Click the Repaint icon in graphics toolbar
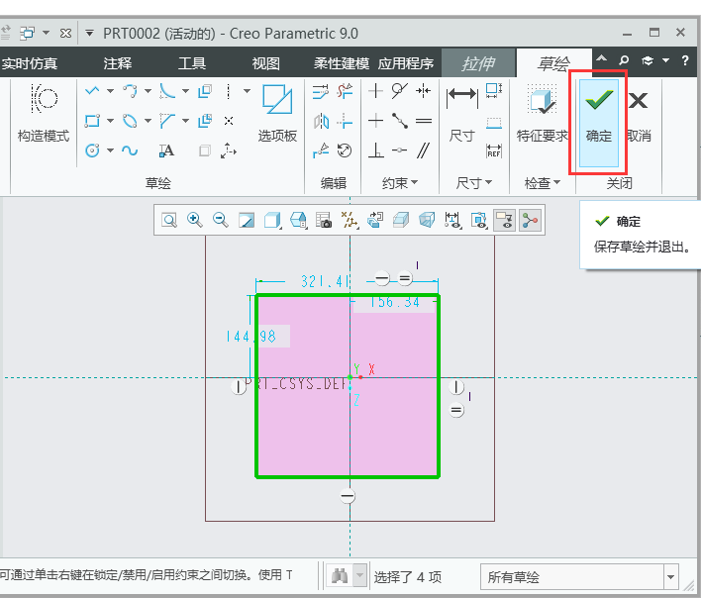Viewport: 701px width, 598px height. pyautogui.click(x=247, y=220)
